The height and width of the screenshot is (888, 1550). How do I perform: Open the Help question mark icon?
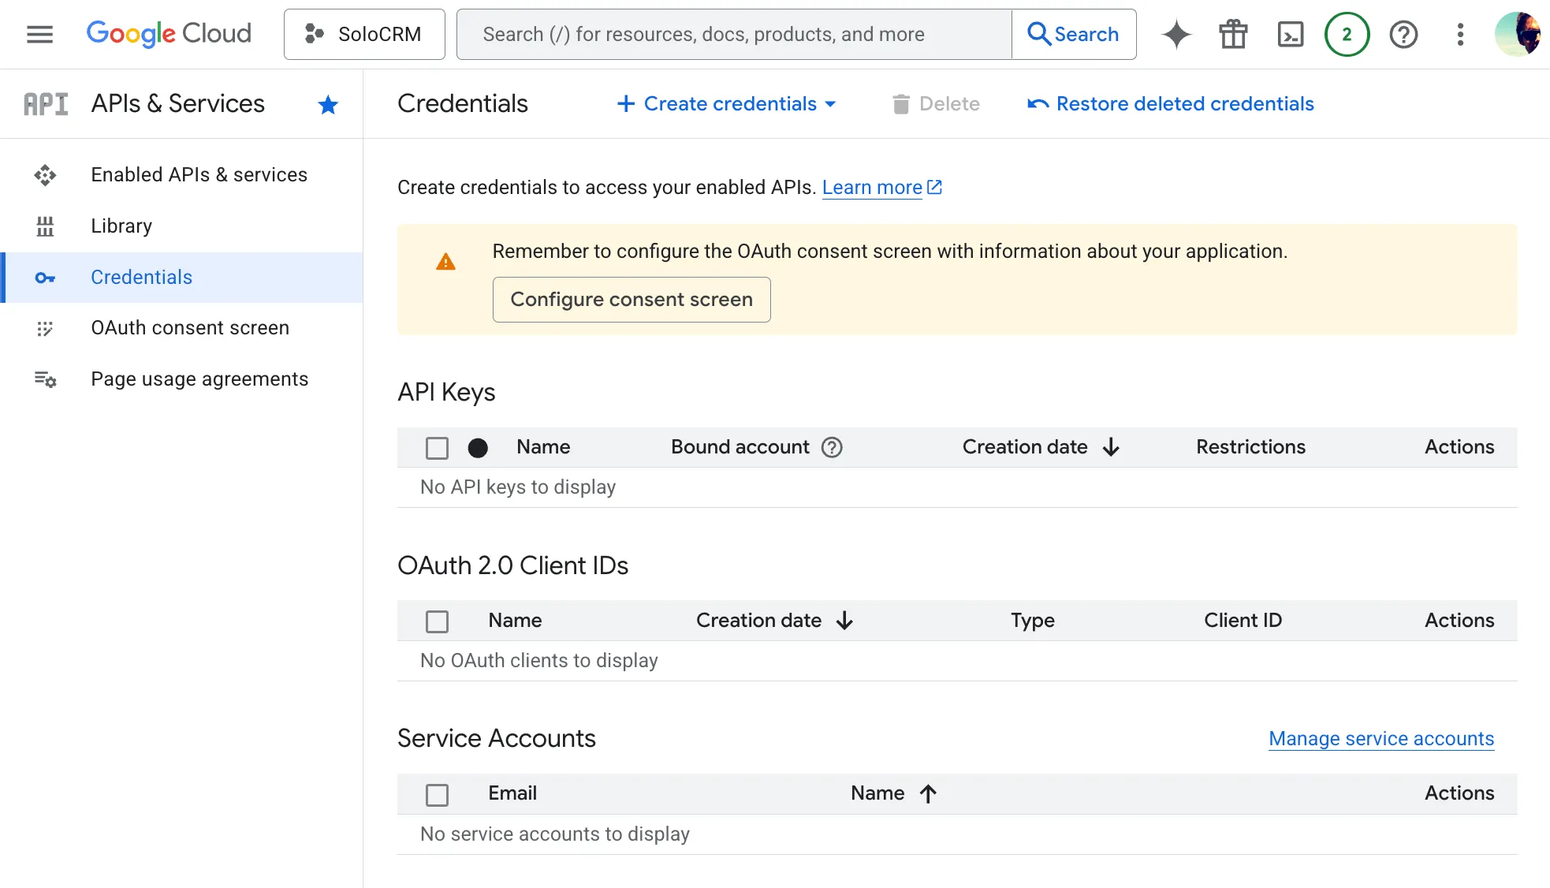(1404, 34)
